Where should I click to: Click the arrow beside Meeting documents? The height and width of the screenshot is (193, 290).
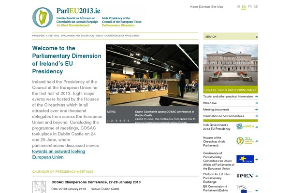point(256,110)
